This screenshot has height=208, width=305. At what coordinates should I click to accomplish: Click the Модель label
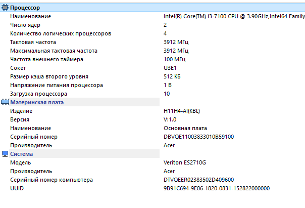[20, 162]
